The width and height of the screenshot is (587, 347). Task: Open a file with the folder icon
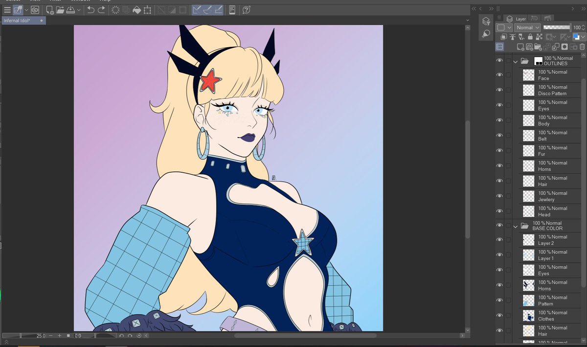[60, 10]
